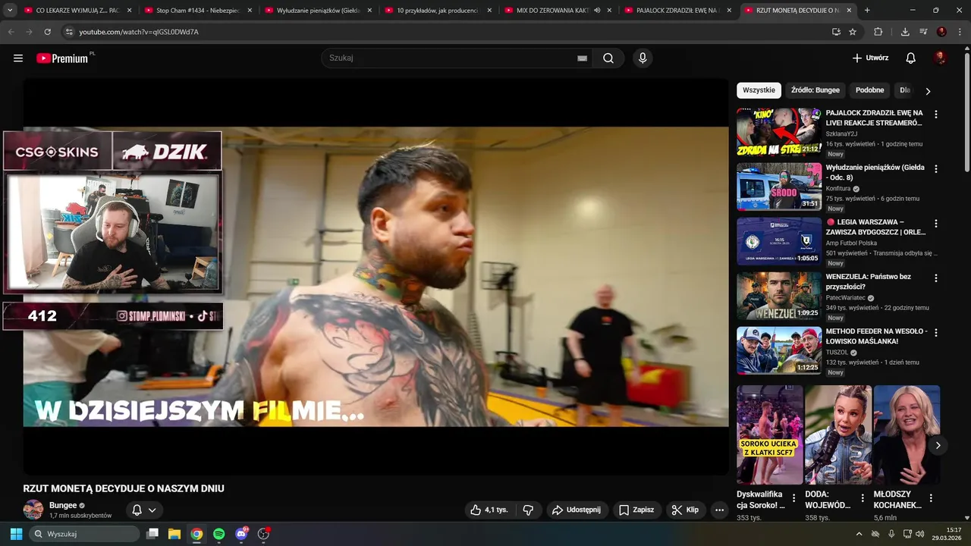Select the Podobne filter chip
This screenshot has height=546, width=971.
(x=870, y=90)
